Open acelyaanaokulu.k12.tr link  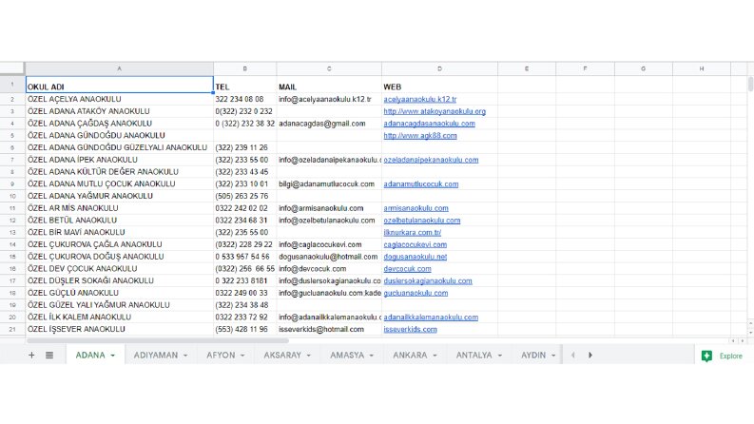pyautogui.click(x=420, y=100)
